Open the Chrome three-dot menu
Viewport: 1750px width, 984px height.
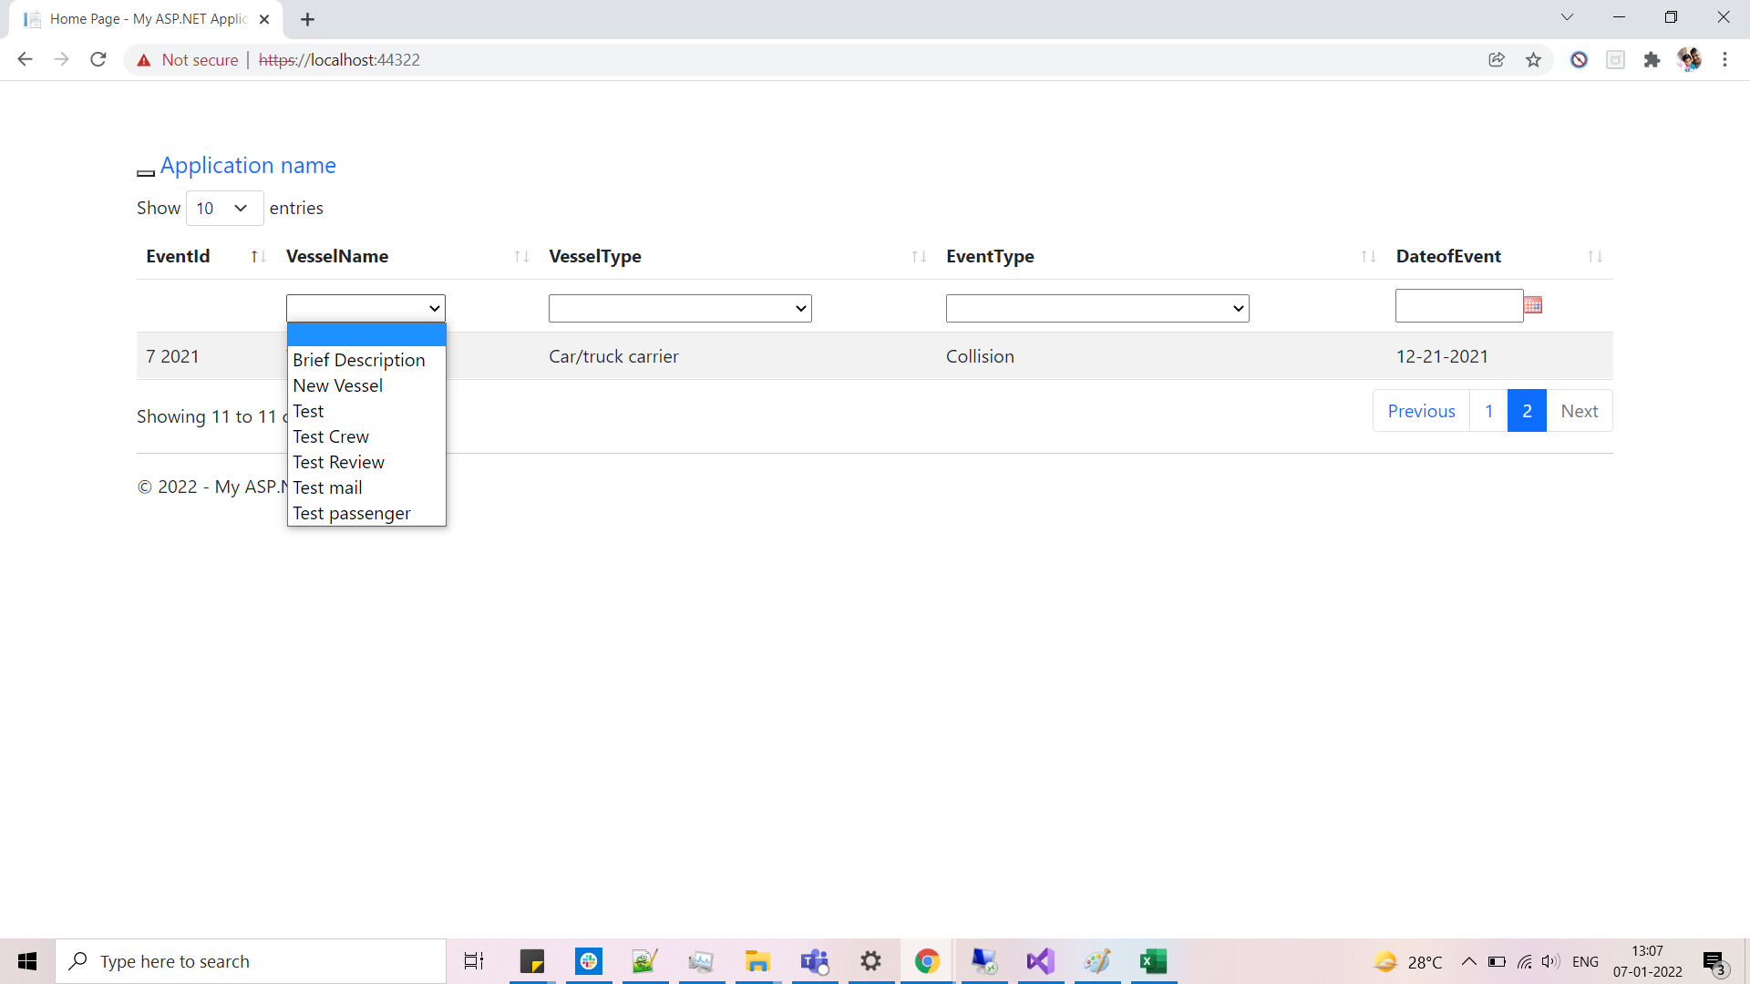click(x=1724, y=59)
